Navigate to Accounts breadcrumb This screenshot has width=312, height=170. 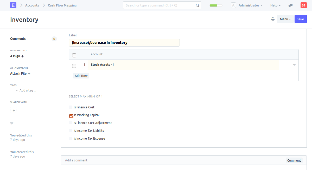pyautogui.click(x=32, y=5)
